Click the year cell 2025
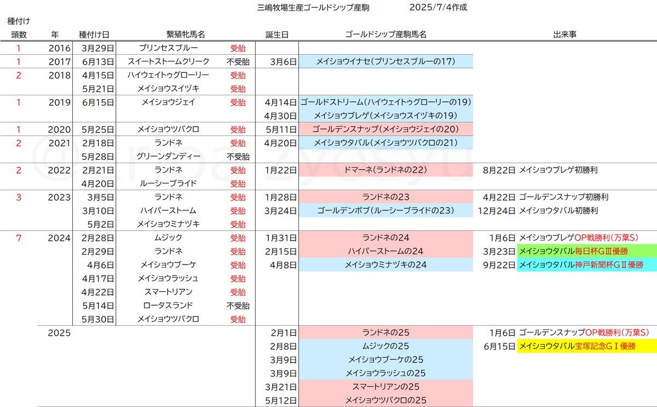 pyautogui.click(x=59, y=333)
